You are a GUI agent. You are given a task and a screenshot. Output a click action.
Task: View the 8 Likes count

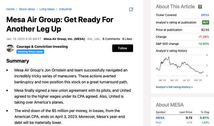click(x=127, y=39)
